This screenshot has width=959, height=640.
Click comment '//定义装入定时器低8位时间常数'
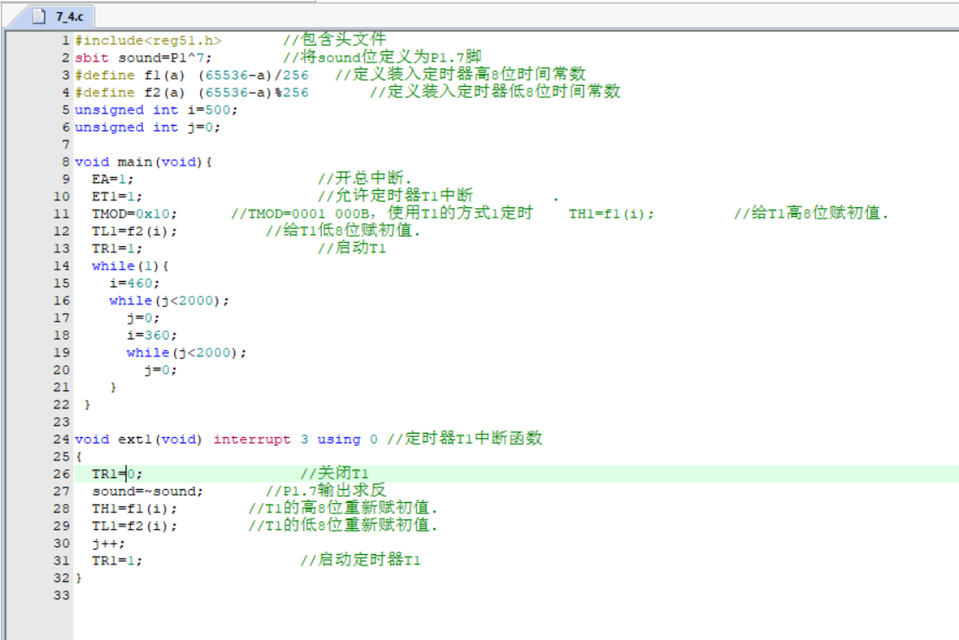(x=495, y=91)
